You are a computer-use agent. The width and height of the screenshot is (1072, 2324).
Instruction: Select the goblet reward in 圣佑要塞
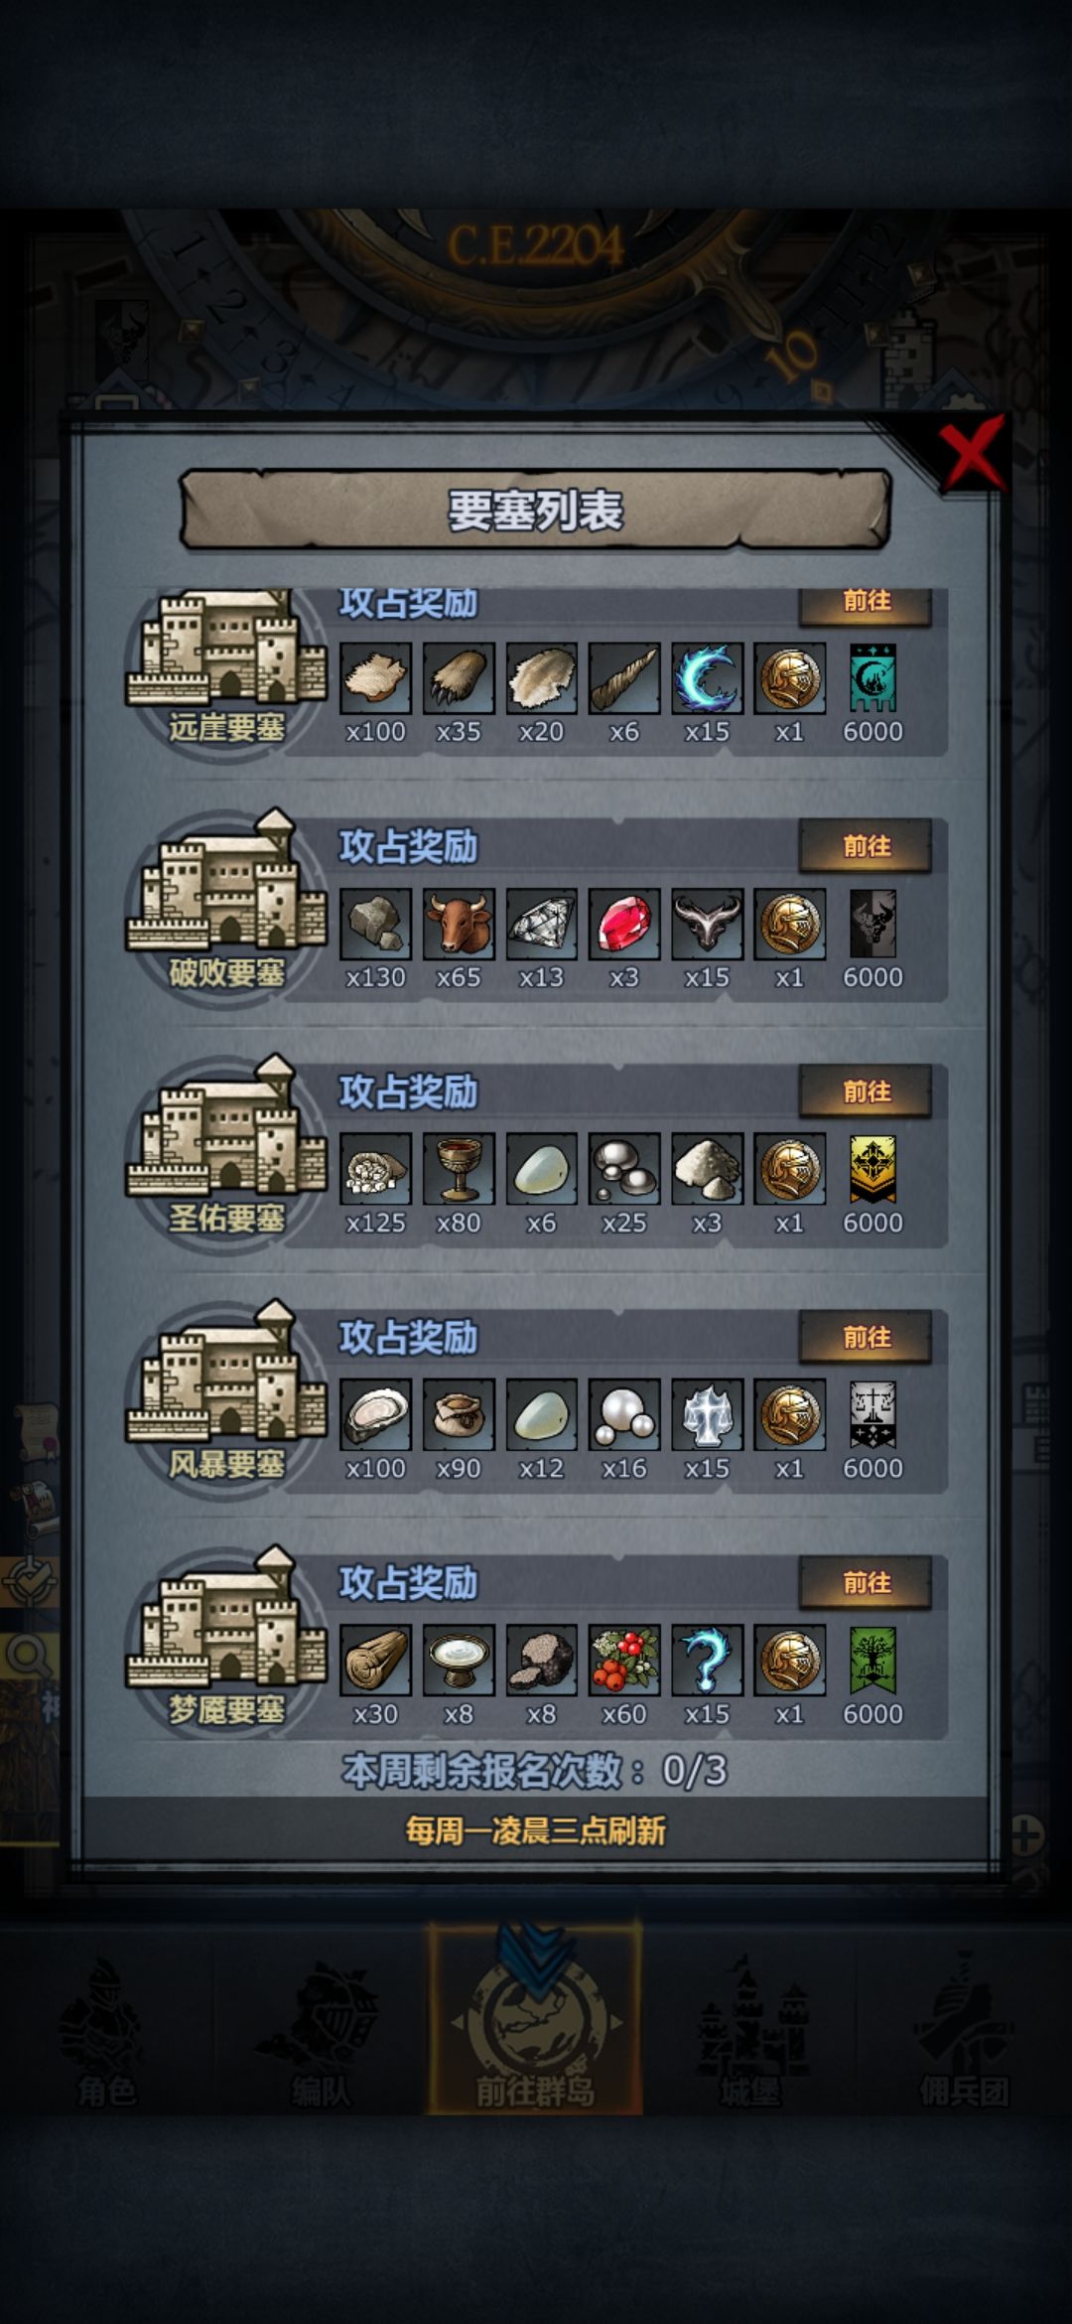click(459, 1169)
